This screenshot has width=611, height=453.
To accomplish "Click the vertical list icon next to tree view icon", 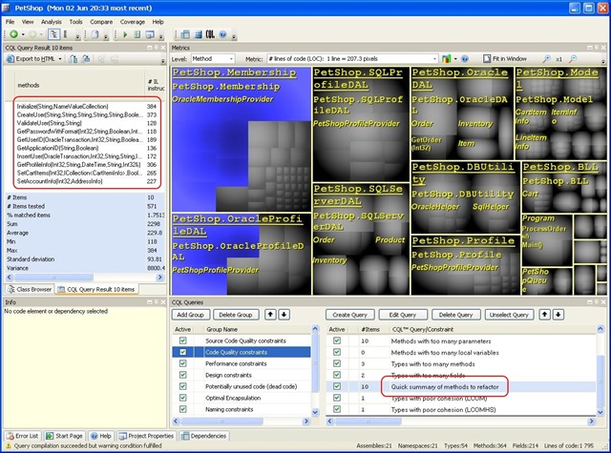I will [66, 34].
